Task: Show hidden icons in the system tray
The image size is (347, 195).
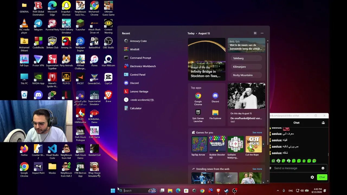Action: point(278,191)
